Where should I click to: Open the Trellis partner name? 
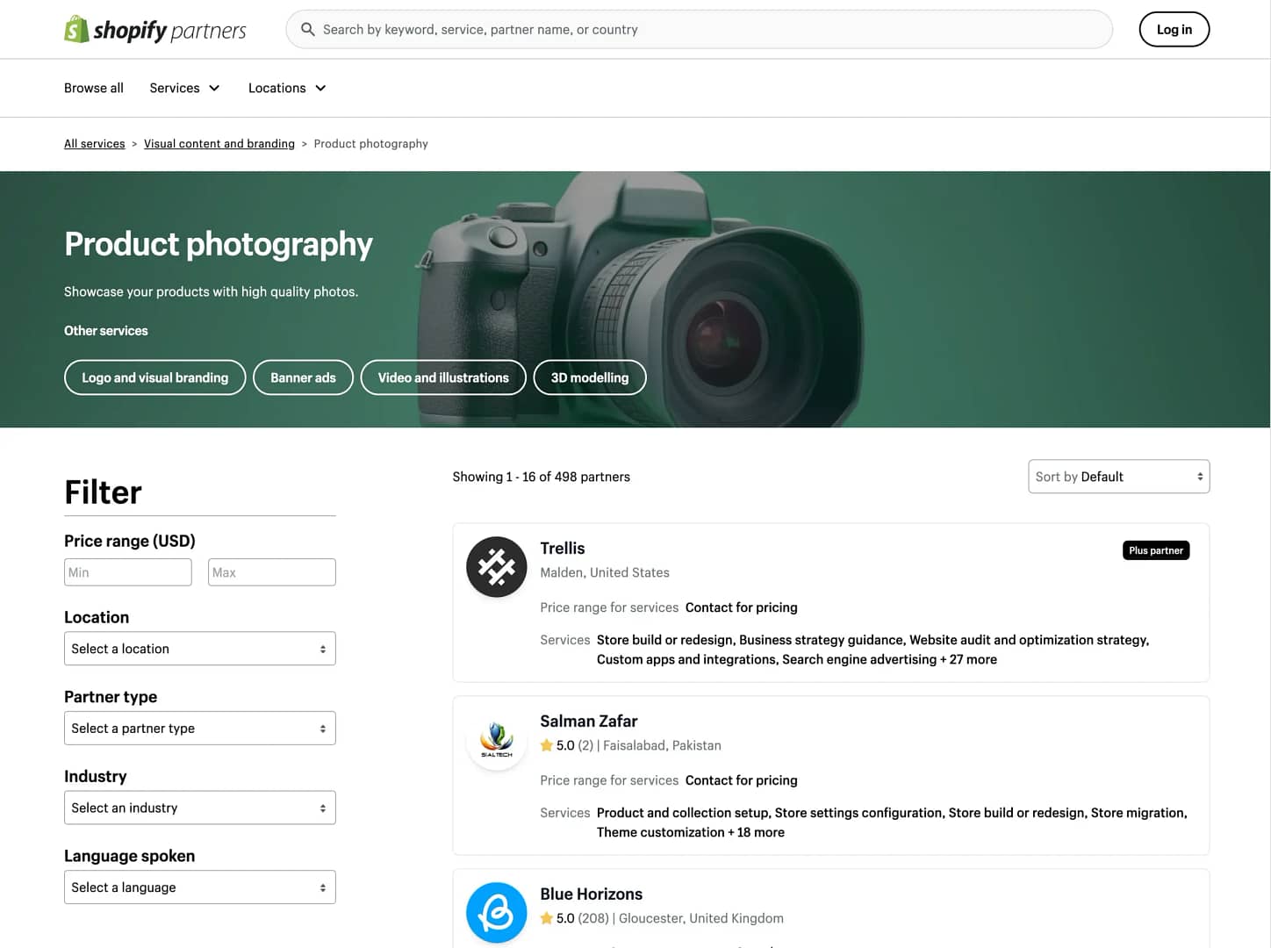click(x=563, y=549)
